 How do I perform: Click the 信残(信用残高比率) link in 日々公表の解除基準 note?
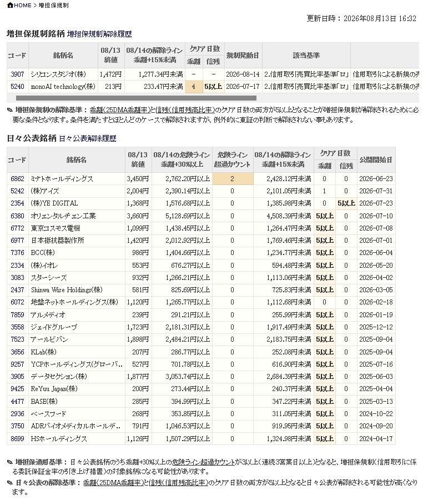[177, 483]
